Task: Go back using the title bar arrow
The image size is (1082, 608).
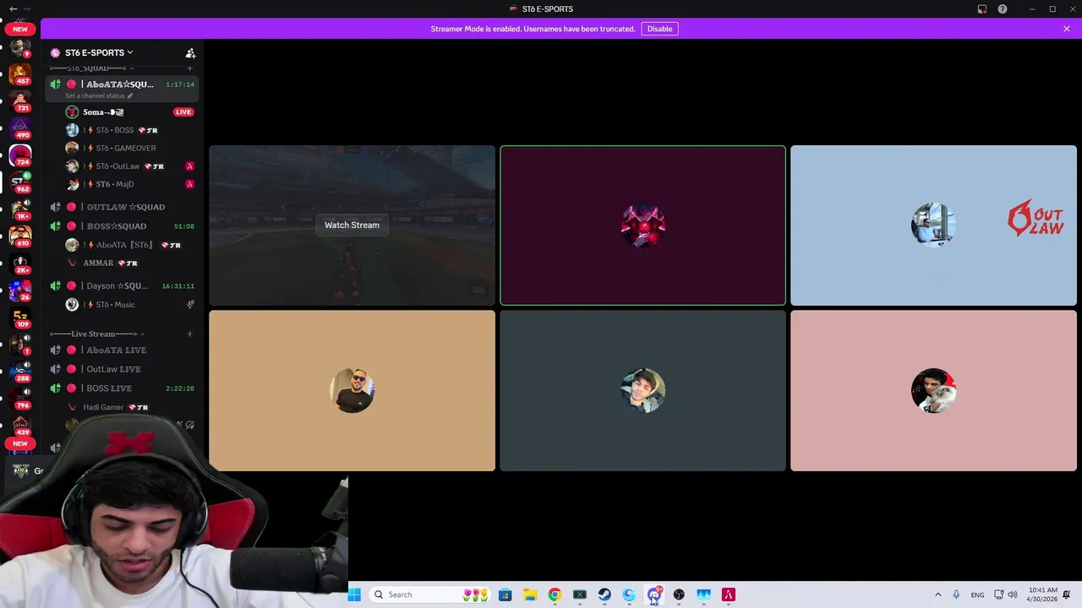Action: (13, 8)
